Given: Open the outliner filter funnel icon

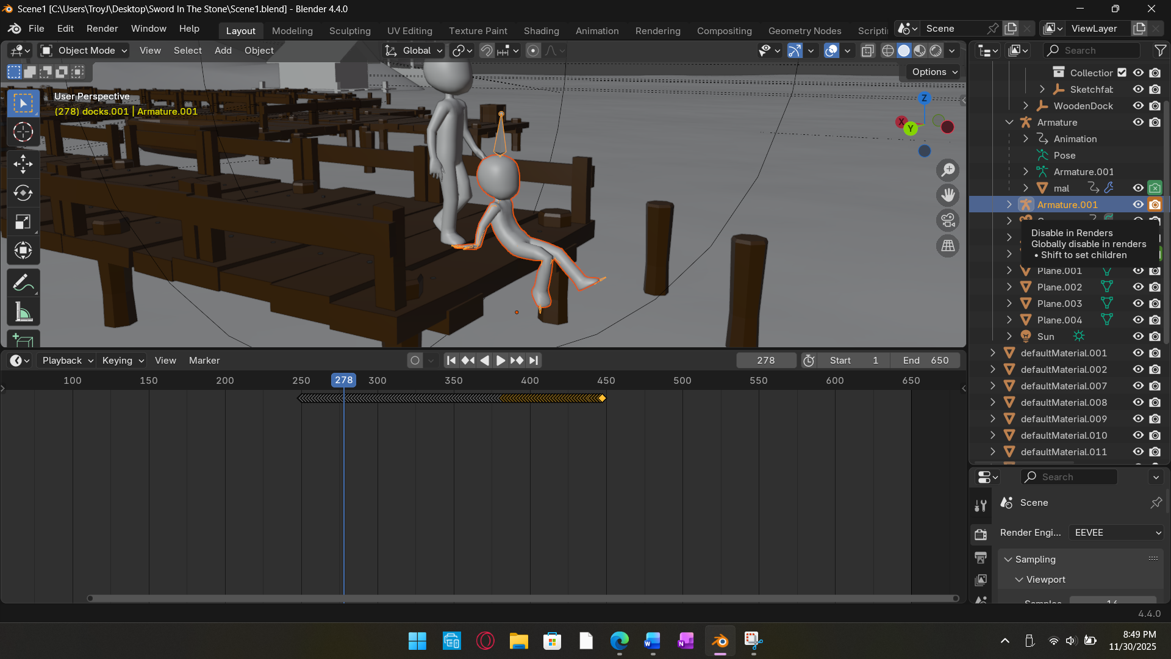Looking at the screenshot, I should (1160, 51).
